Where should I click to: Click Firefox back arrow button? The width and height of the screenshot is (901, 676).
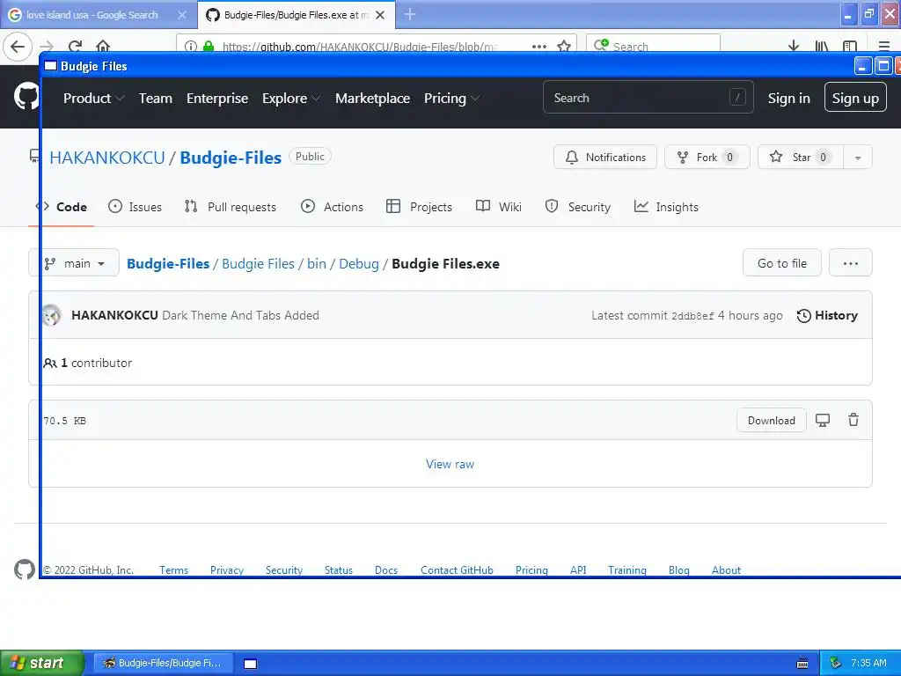click(18, 46)
